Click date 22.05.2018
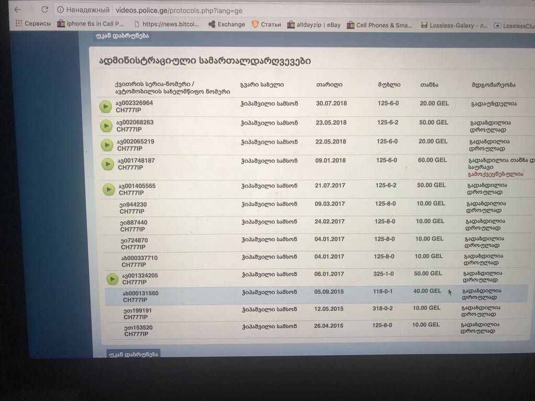The image size is (535, 401). pos(331,141)
